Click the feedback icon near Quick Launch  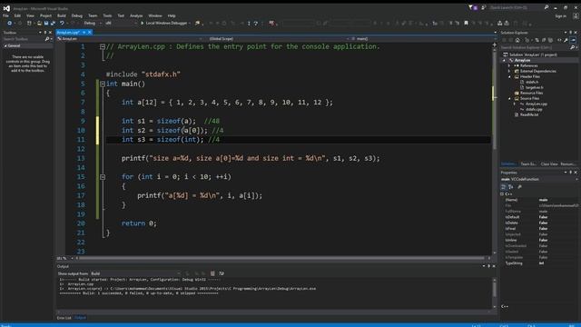[x=483, y=7]
